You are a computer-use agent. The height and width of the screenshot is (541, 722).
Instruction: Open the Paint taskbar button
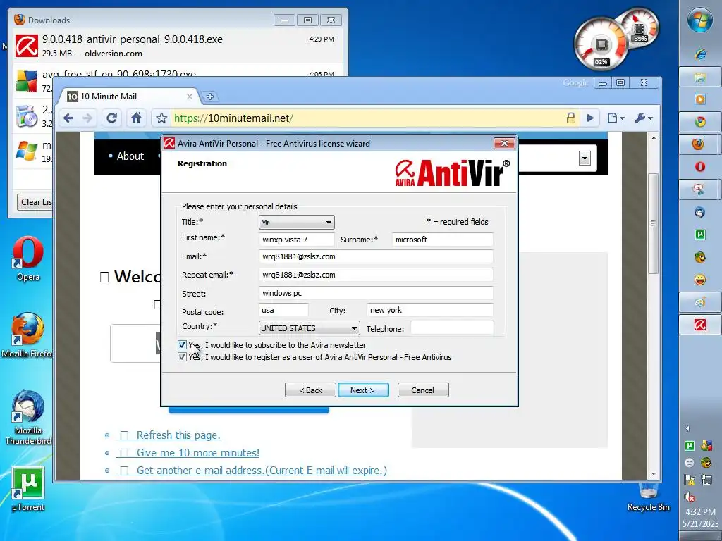[700, 303]
